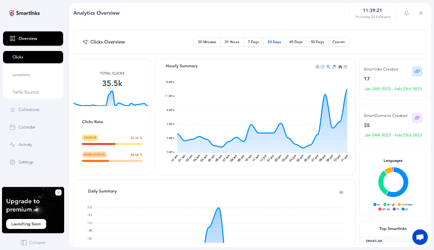
Task: Open the live chat bubble
Action: click(x=420, y=237)
